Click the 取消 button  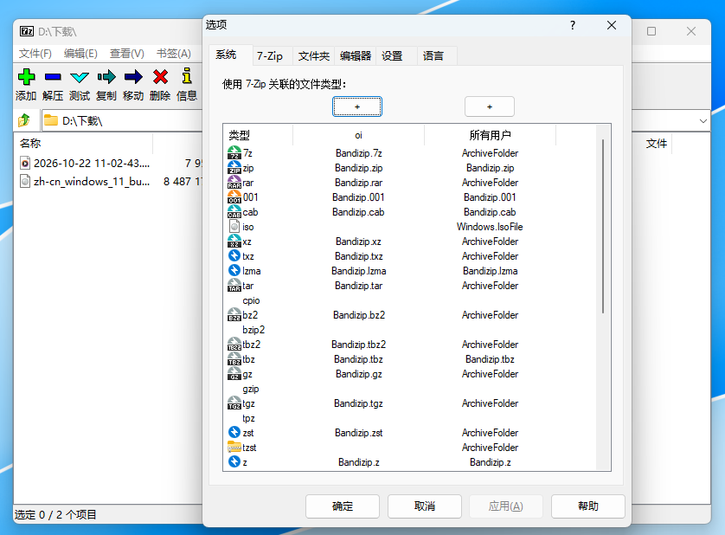pos(425,506)
